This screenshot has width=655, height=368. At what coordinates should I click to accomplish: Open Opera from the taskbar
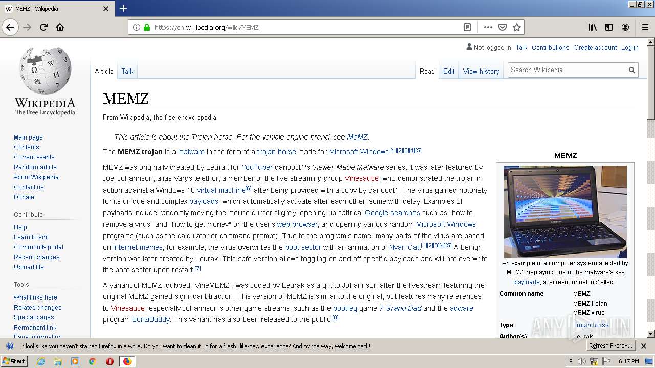tap(110, 361)
